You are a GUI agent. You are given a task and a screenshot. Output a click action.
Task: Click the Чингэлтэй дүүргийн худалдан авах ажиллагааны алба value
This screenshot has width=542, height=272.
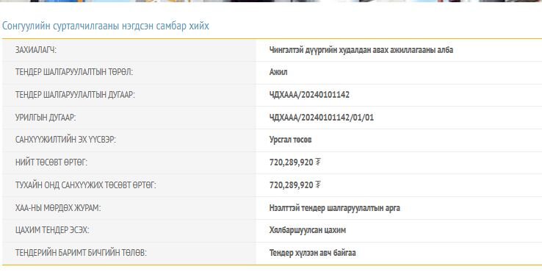pyautogui.click(x=361, y=50)
